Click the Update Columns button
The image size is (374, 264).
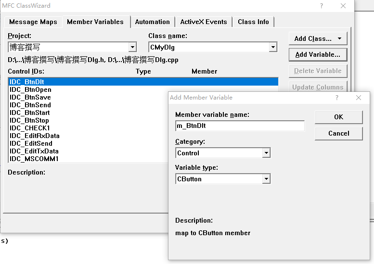[x=318, y=87]
